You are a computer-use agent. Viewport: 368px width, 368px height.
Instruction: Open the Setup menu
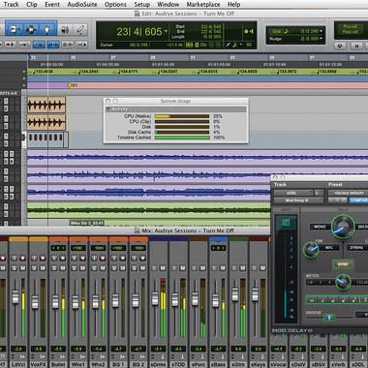(x=142, y=5)
